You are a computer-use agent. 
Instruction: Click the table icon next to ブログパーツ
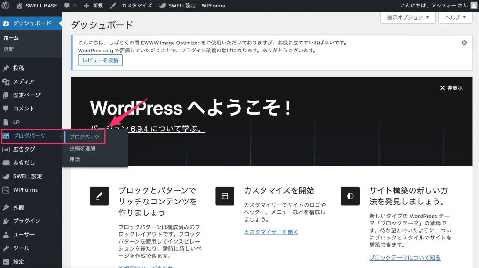pos(6,136)
